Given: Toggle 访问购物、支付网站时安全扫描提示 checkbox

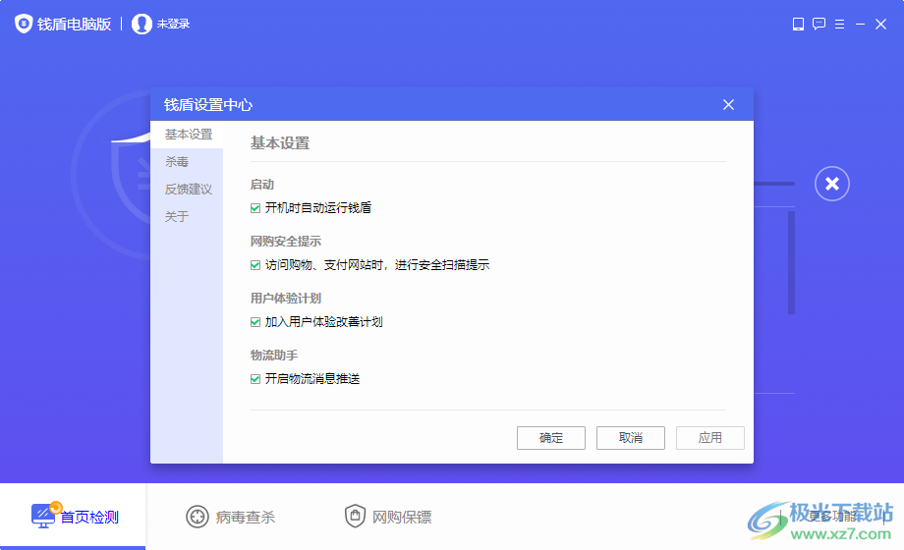Looking at the screenshot, I should point(255,265).
